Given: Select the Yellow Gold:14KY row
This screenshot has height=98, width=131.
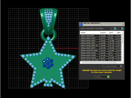Looking at the screenshot, I should (x=101, y=41).
